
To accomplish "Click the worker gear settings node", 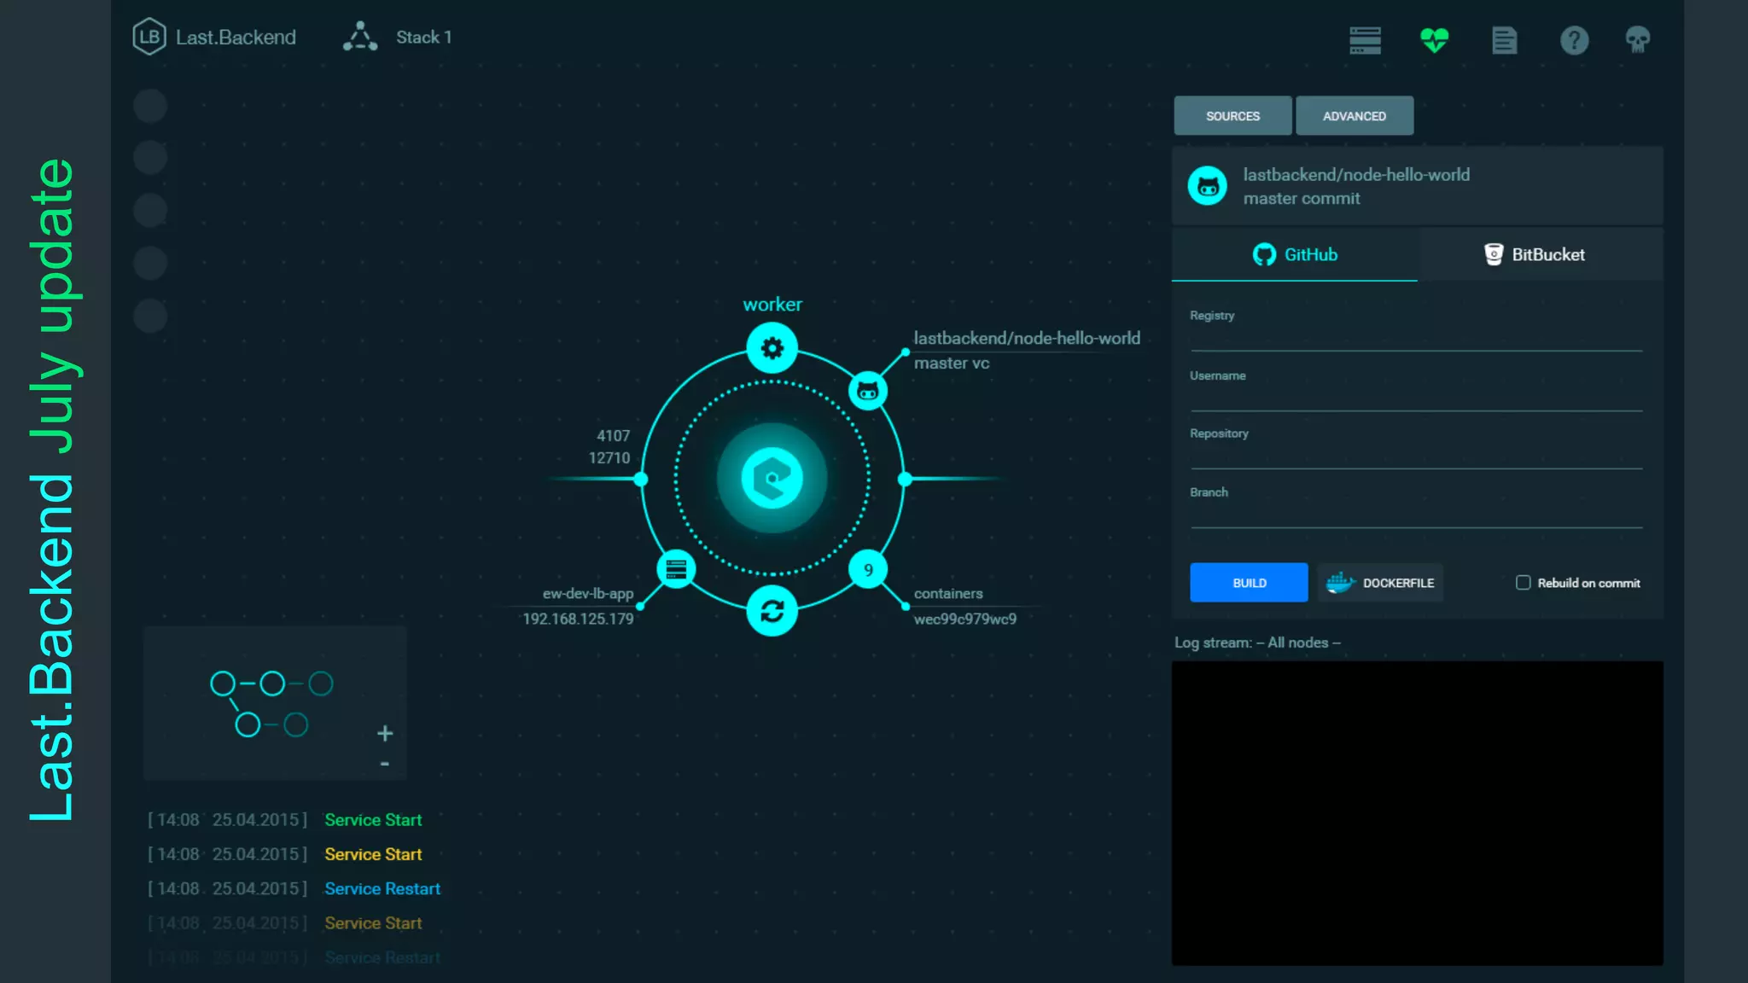I will [x=772, y=348].
